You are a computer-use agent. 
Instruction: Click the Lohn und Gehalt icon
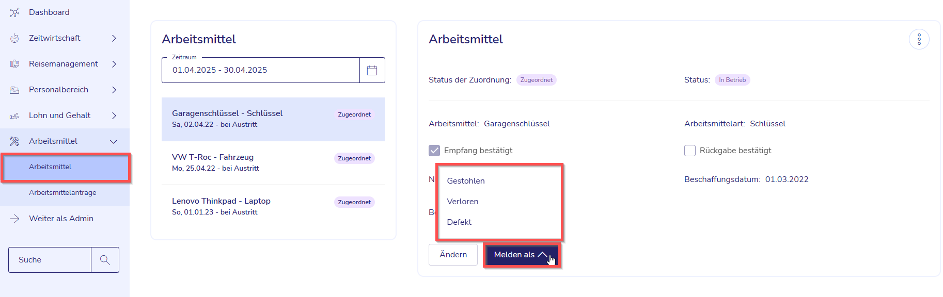click(14, 115)
